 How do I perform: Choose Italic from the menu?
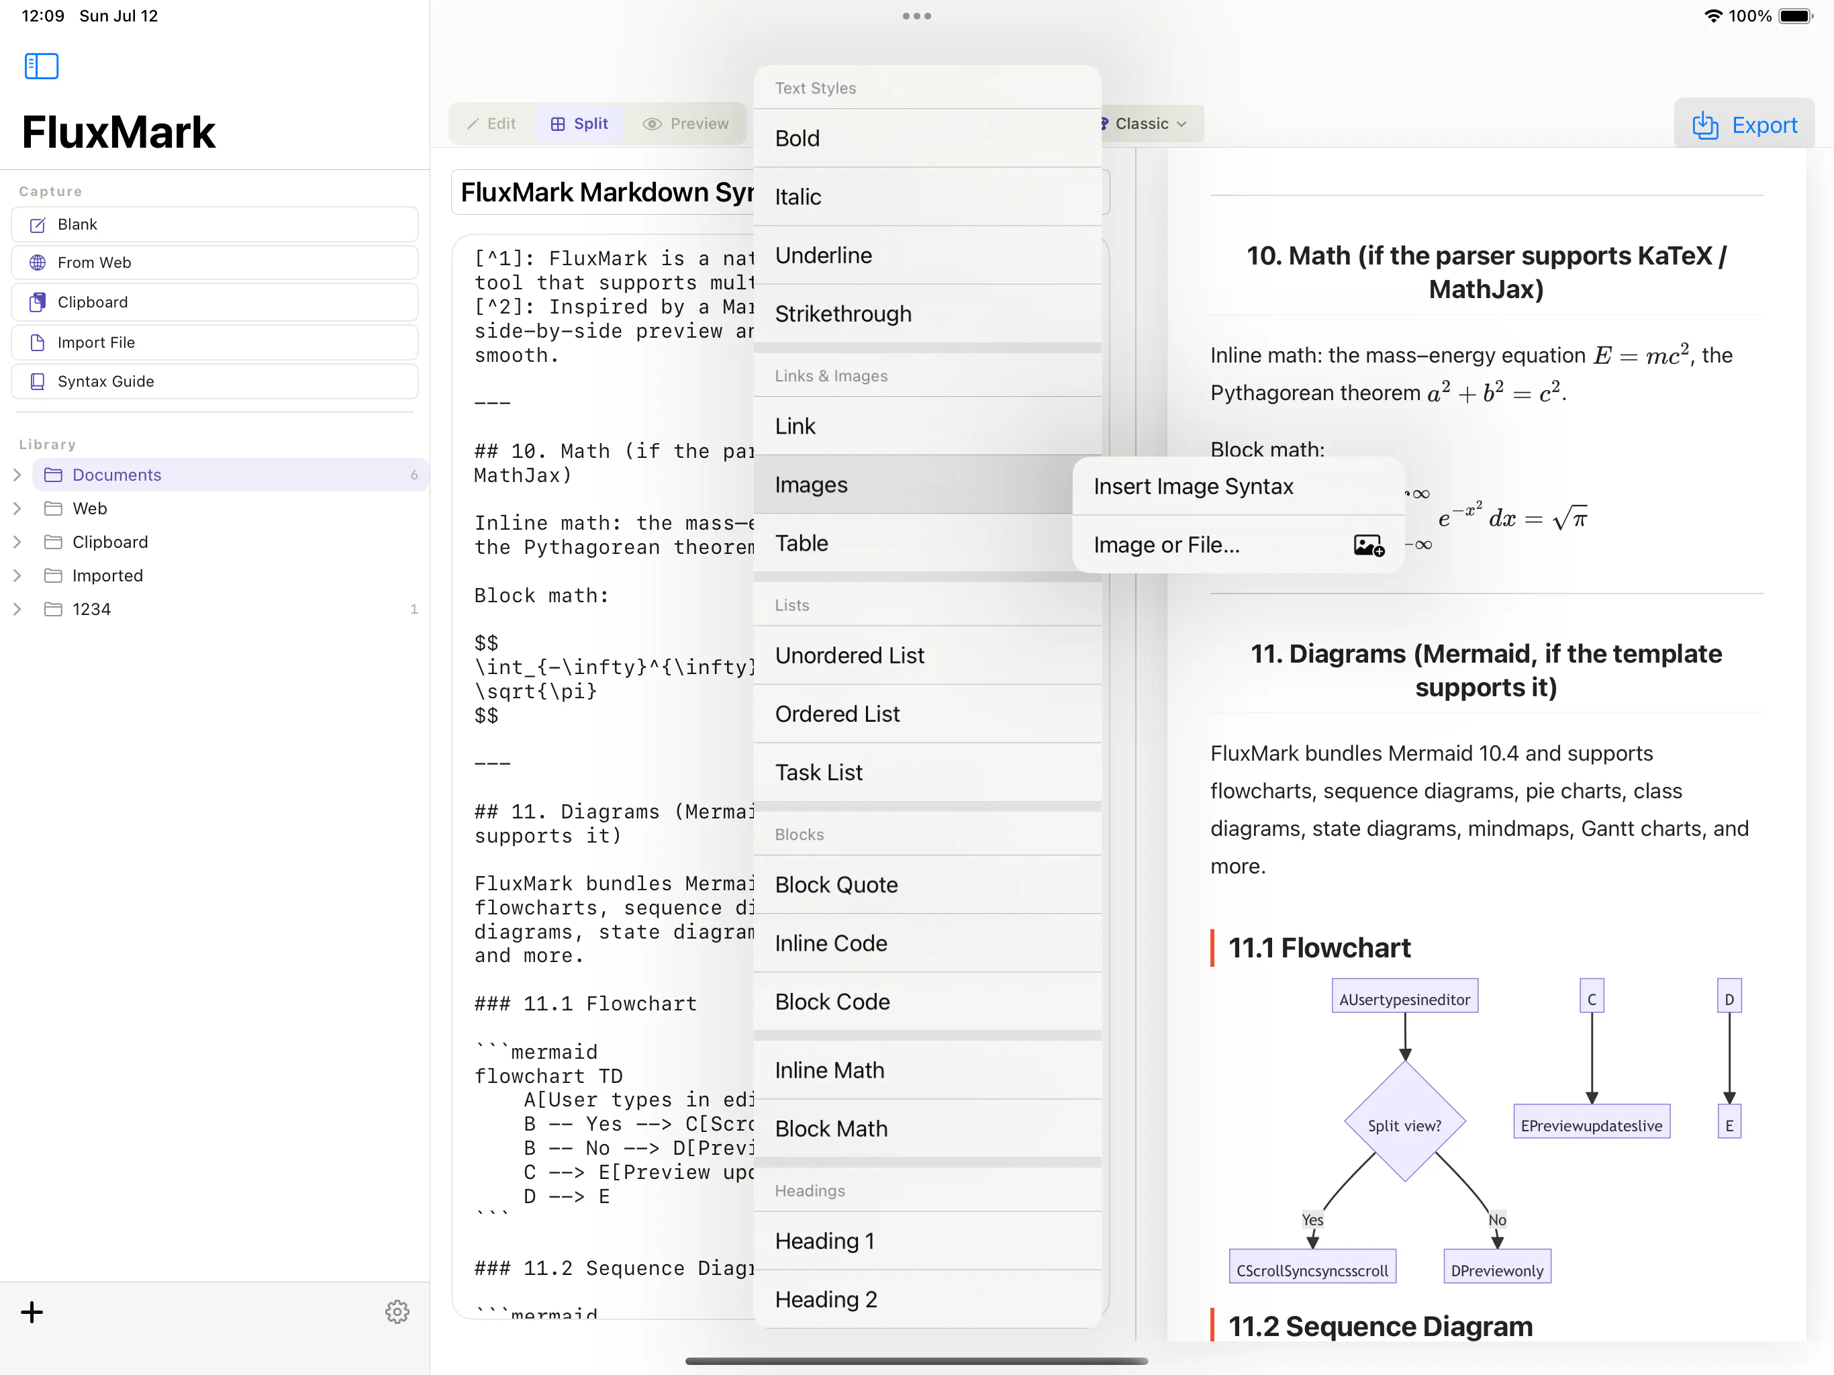coord(928,197)
